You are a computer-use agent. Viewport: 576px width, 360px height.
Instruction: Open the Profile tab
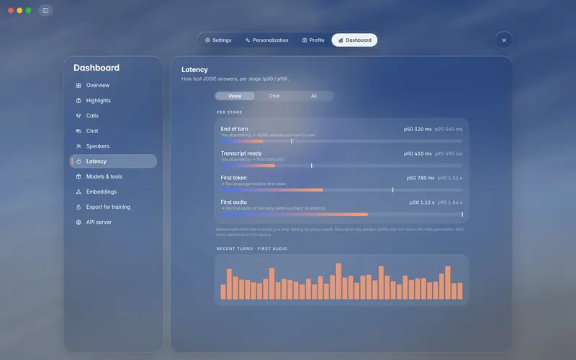313,40
